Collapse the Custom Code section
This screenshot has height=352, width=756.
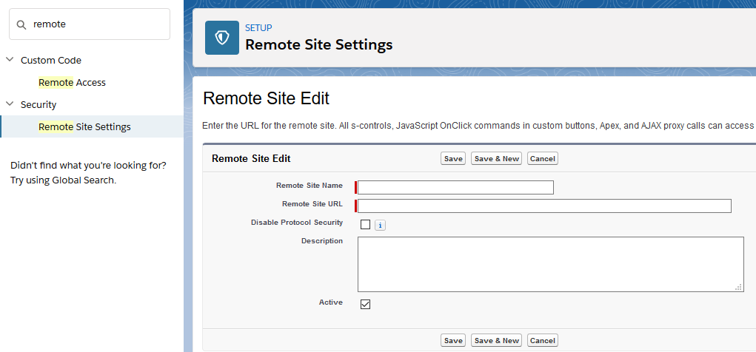pyautogui.click(x=10, y=60)
